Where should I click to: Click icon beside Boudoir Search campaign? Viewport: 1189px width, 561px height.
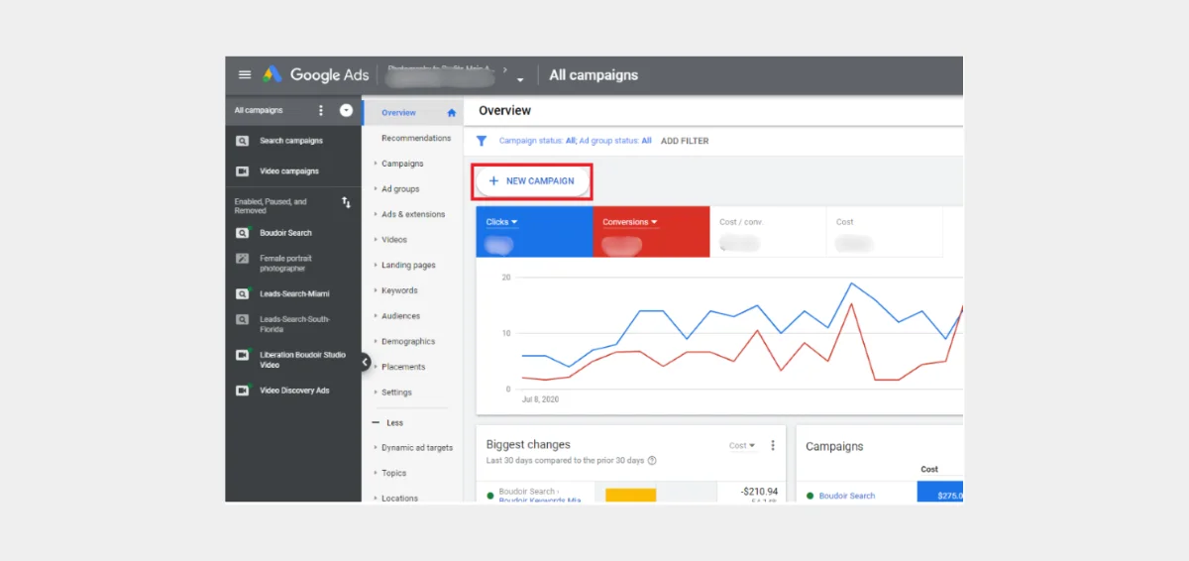[242, 233]
